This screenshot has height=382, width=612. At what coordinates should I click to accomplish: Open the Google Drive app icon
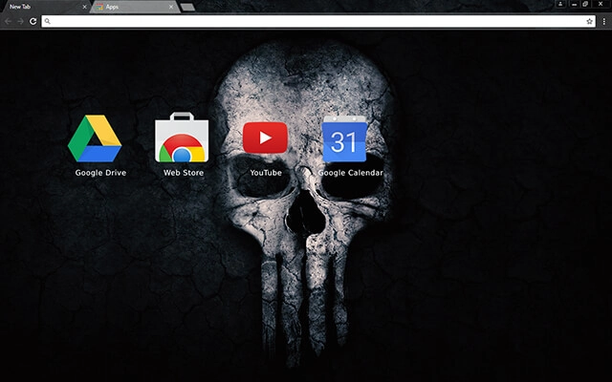tap(95, 138)
